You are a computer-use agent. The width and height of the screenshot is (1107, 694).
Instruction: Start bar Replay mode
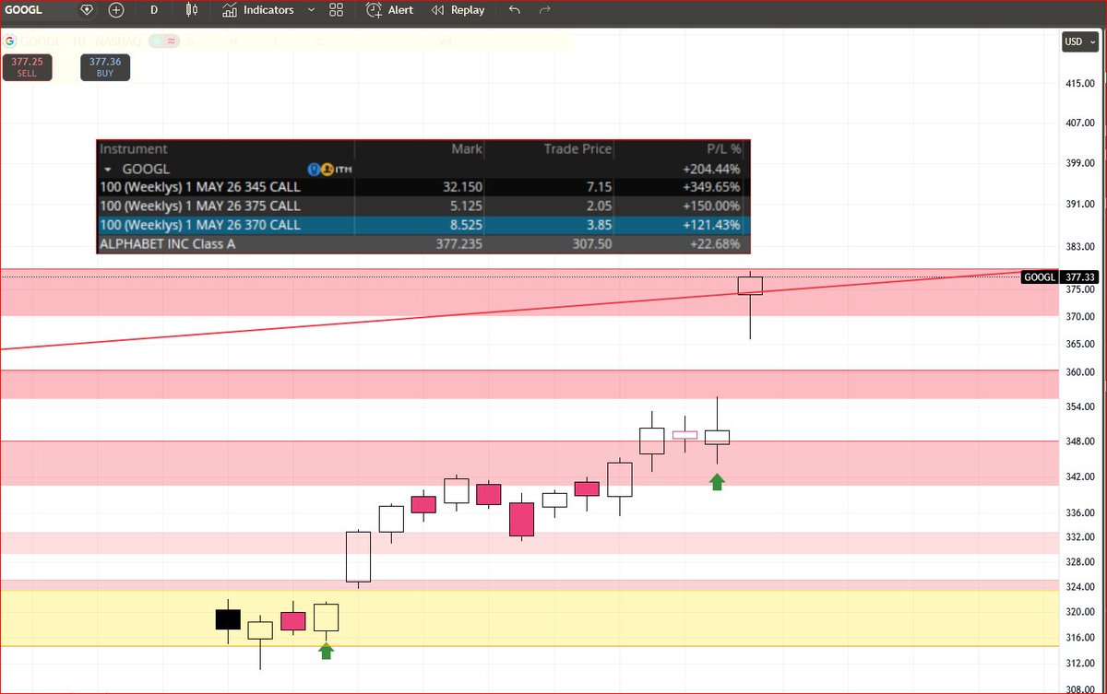click(459, 10)
